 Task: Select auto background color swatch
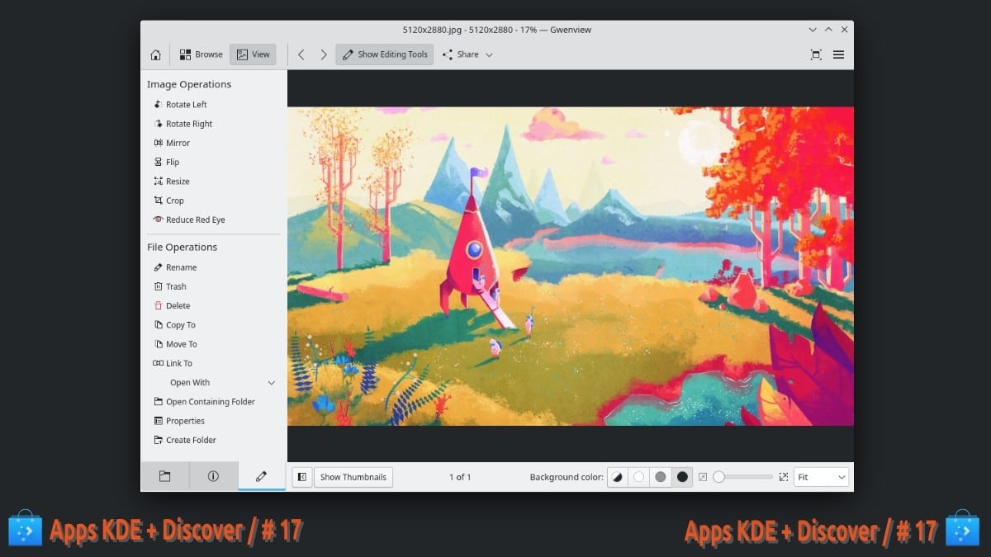pyautogui.click(x=618, y=477)
